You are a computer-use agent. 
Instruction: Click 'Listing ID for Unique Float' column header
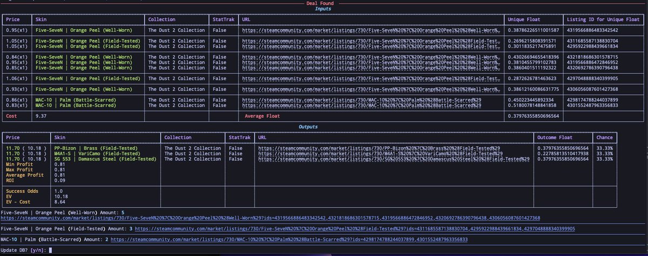point(603,19)
